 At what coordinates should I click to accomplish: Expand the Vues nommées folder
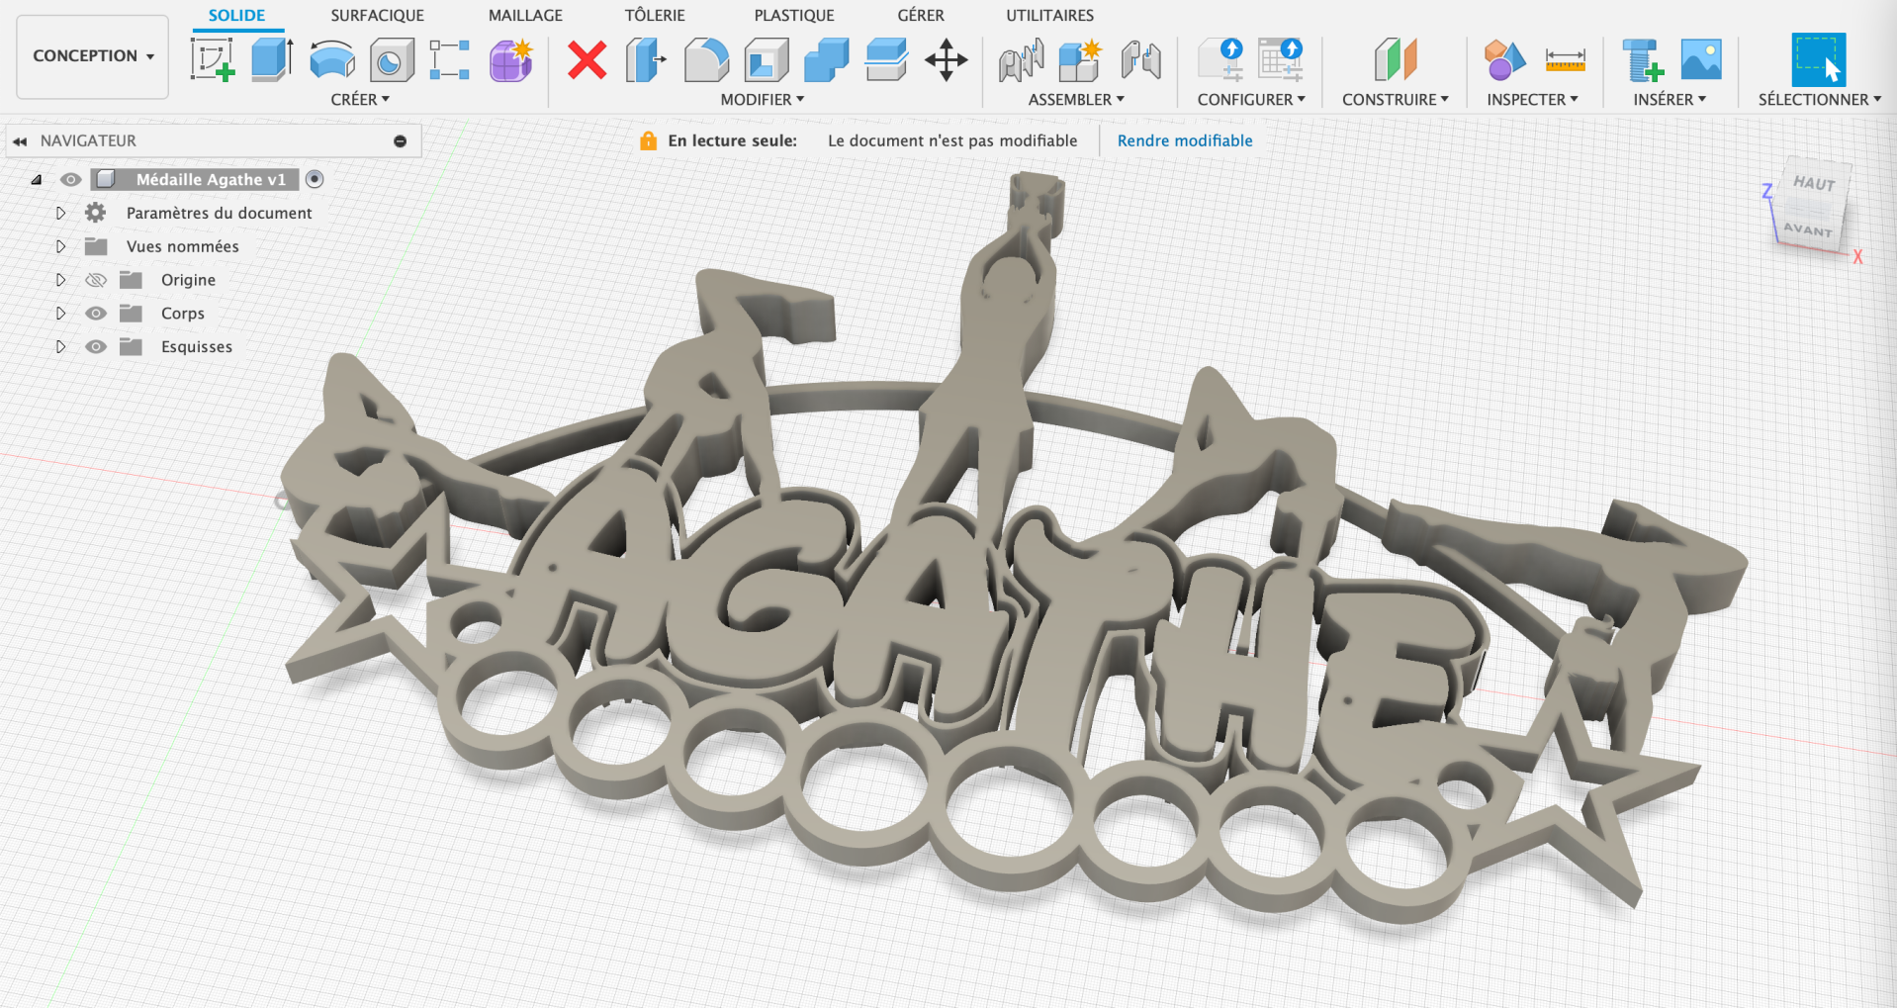point(60,246)
